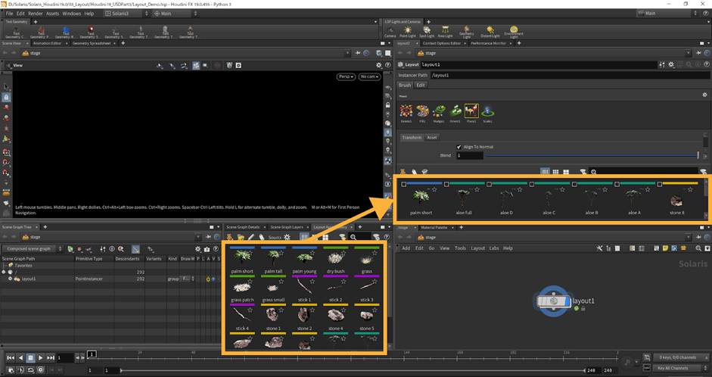
Task: Switch asset gallery to large grid view
Action: coord(566,172)
